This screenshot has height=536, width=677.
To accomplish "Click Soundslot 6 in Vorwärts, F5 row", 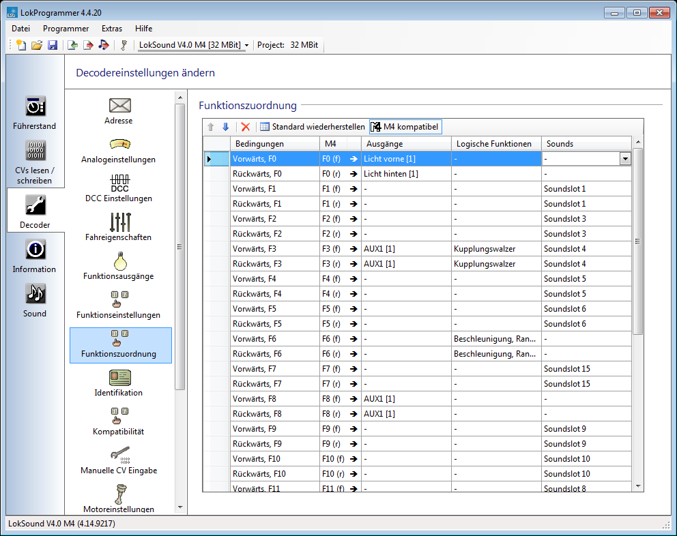I will point(586,308).
